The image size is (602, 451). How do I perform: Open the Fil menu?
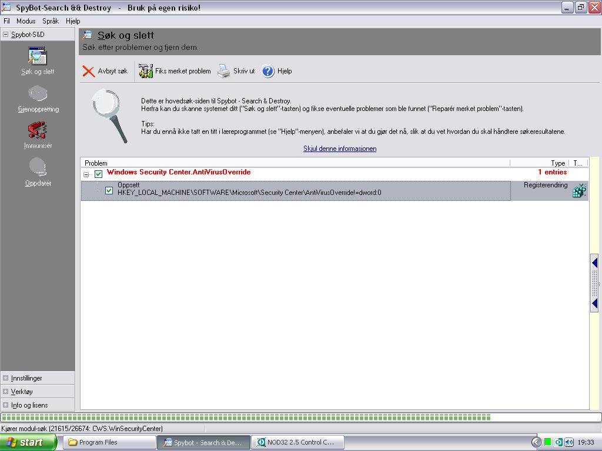pos(6,21)
